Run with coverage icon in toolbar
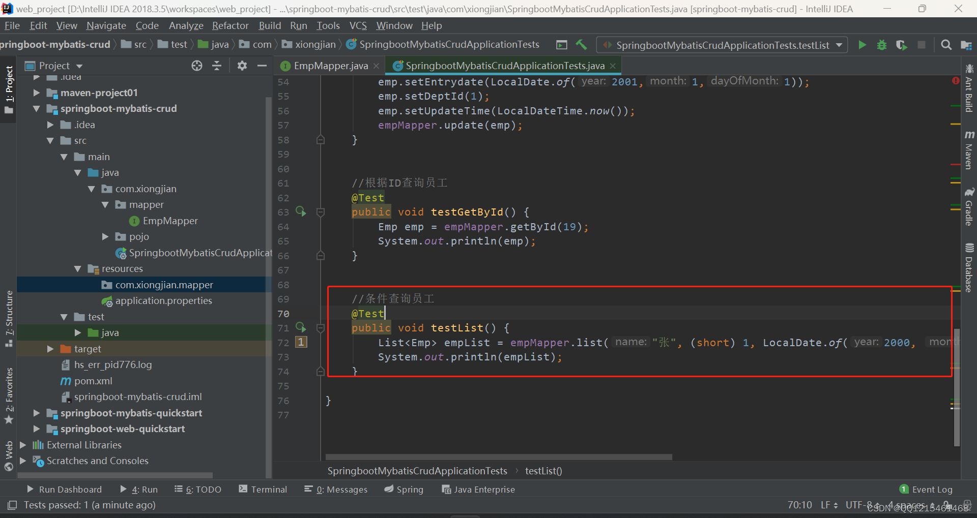Screen dimensions: 977x518 tap(902, 45)
